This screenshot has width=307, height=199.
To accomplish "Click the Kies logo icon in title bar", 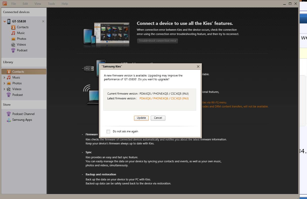I will click(5, 4).
